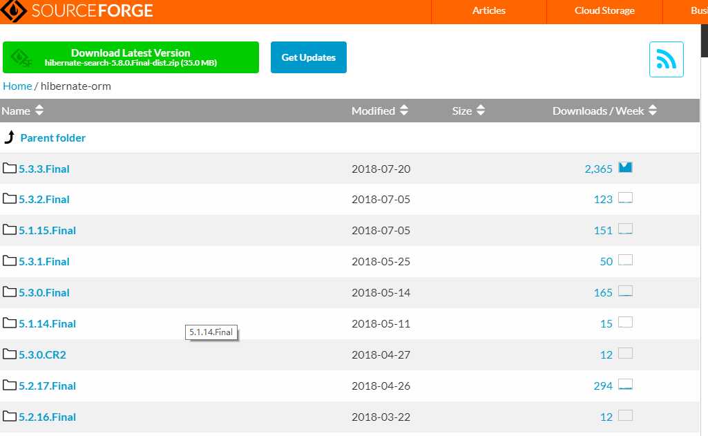Go to Home breadcrumb link
The width and height of the screenshot is (708, 436).
17,86
